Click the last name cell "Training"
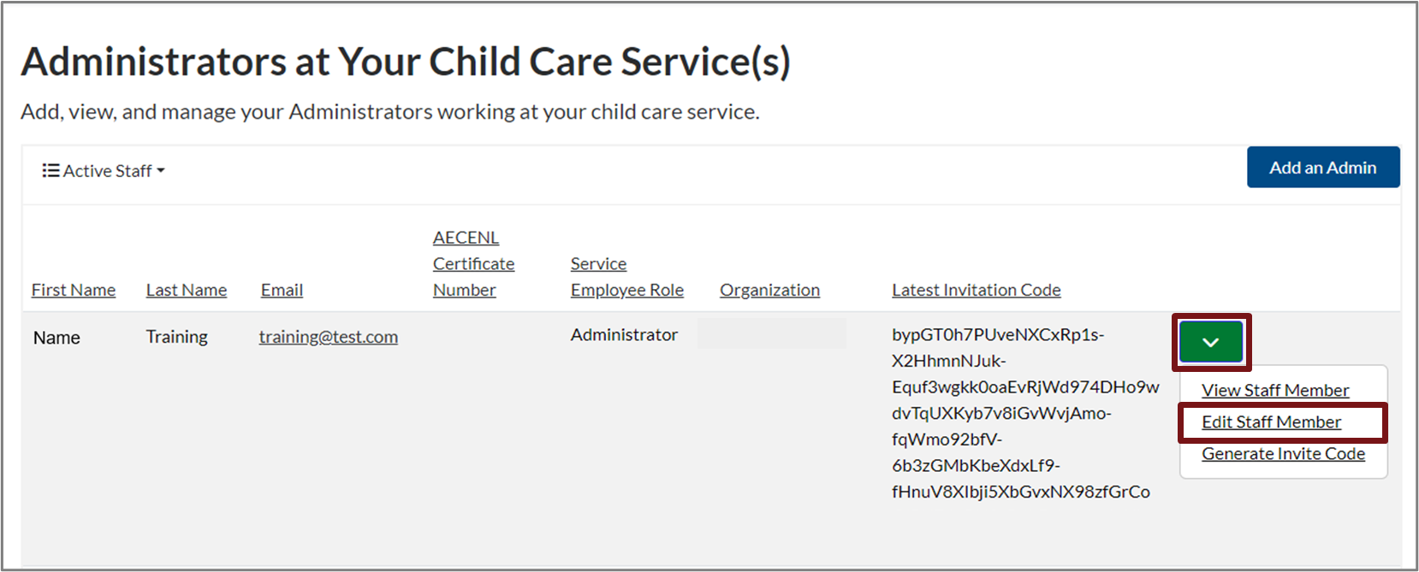 (176, 337)
